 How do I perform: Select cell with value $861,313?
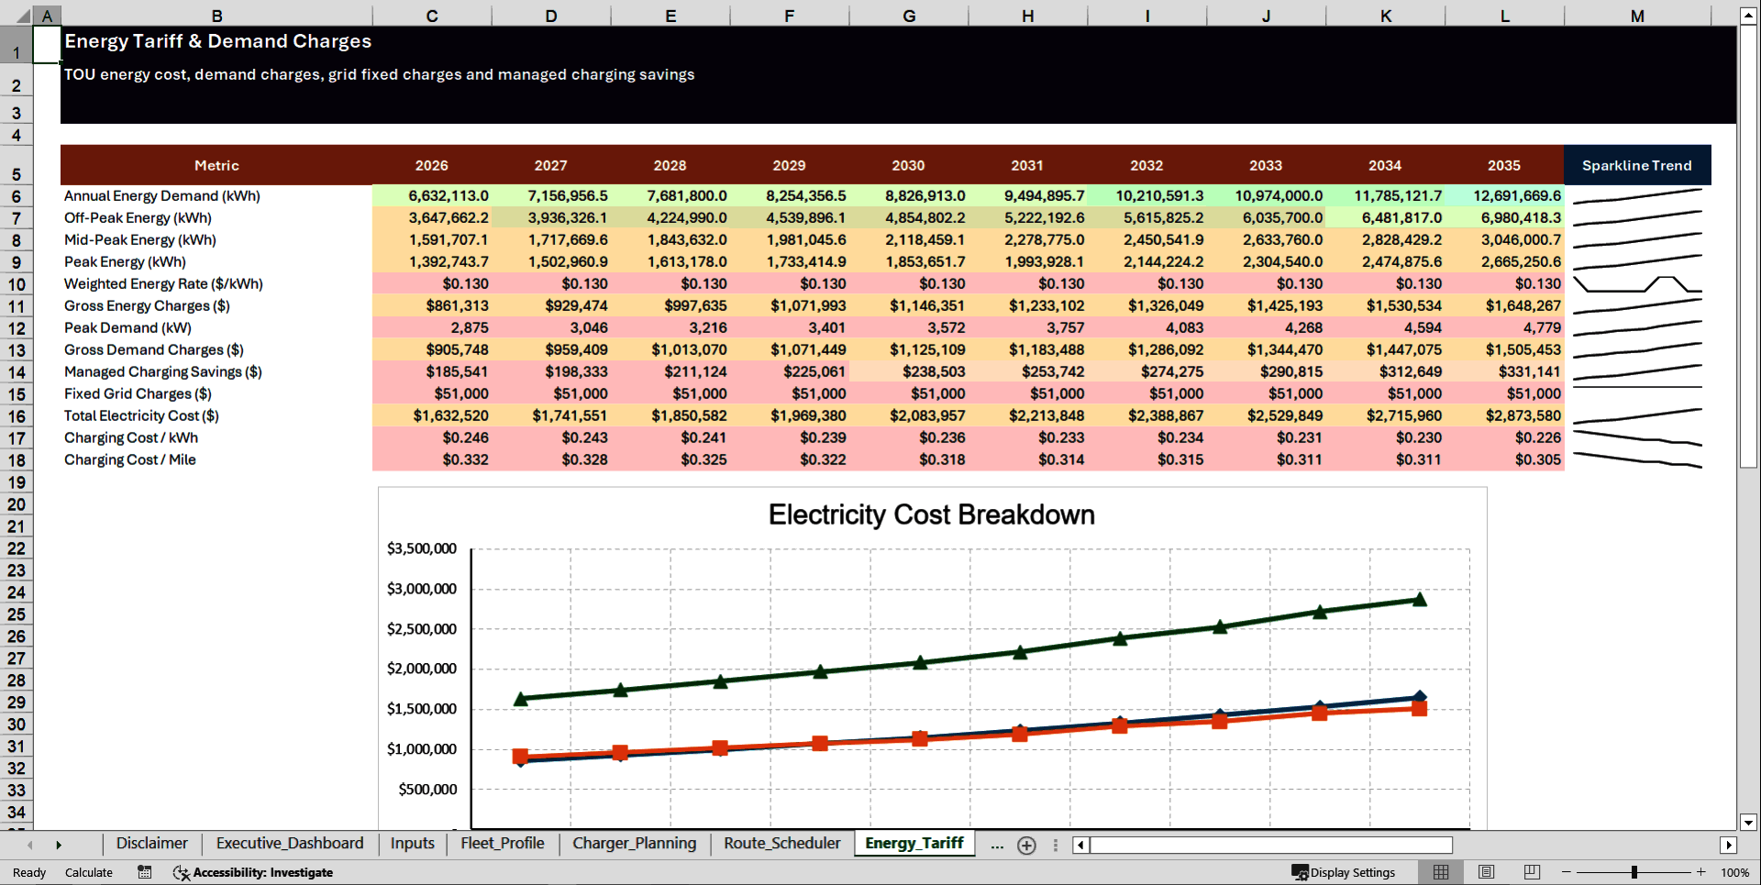(x=432, y=306)
